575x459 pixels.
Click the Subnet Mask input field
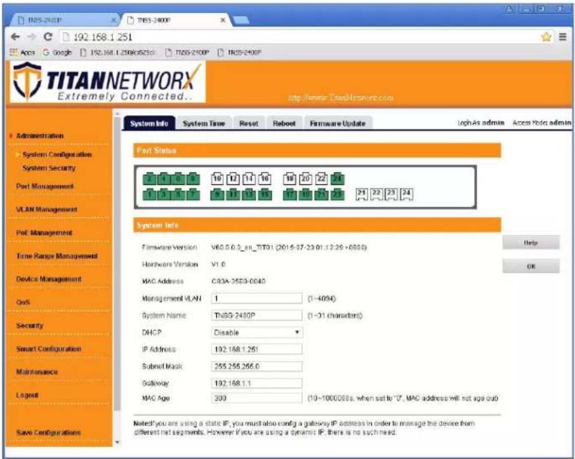coord(256,366)
